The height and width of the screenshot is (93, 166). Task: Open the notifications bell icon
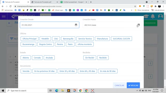click(x=153, y=16)
